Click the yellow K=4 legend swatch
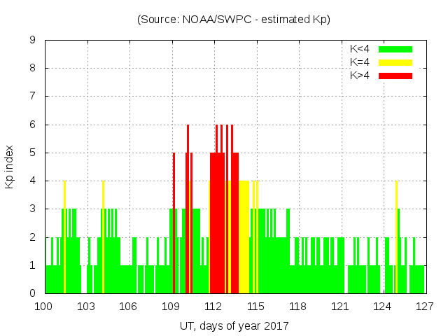448x336 pixels. [395, 62]
